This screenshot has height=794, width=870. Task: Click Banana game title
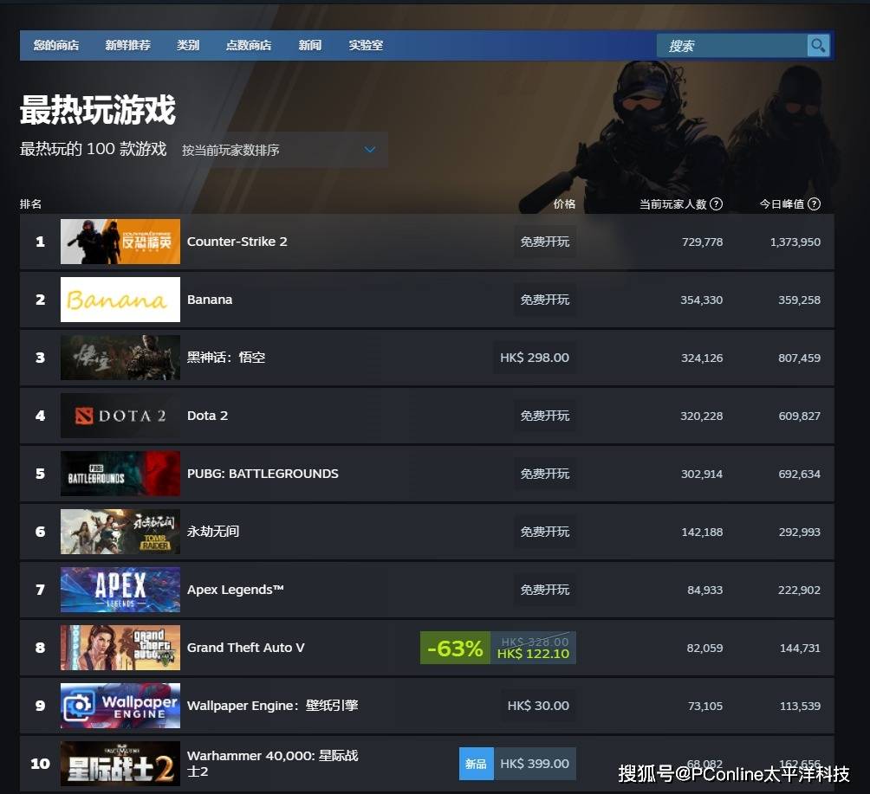210,300
